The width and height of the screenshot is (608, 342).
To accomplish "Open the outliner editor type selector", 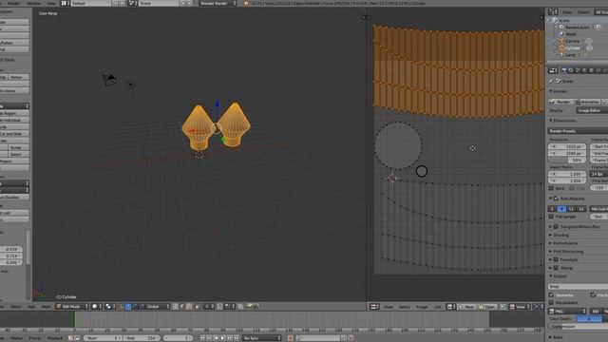I will pyautogui.click(x=553, y=12).
